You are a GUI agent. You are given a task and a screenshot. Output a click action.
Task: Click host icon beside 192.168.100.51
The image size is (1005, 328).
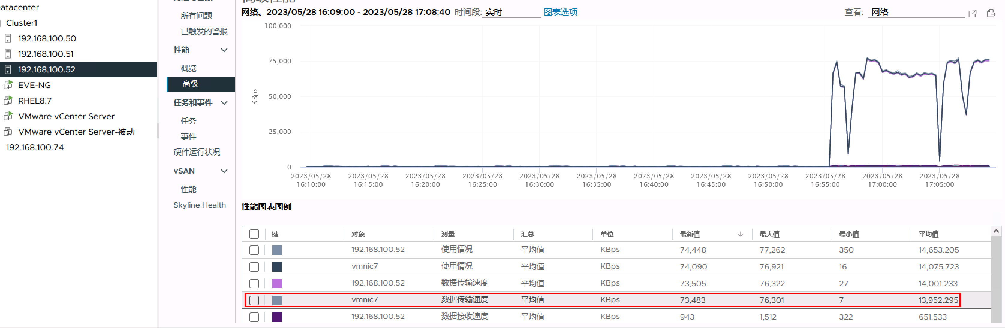click(8, 54)
